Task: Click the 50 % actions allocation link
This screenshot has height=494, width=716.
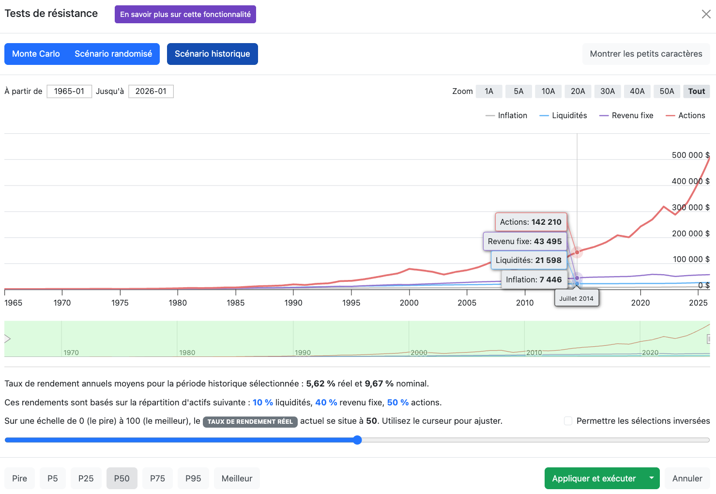Action: tap(398, 402)
